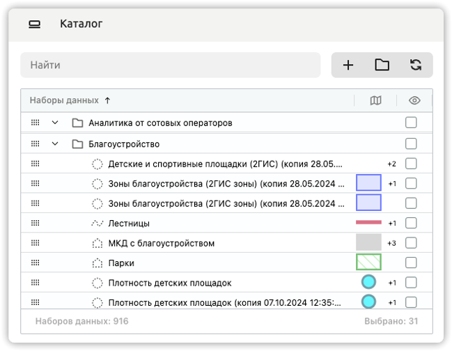Viewport: 452px width, 351px height.
Task: Click the Наборы данных column header
Action: (x=64, y=100)
